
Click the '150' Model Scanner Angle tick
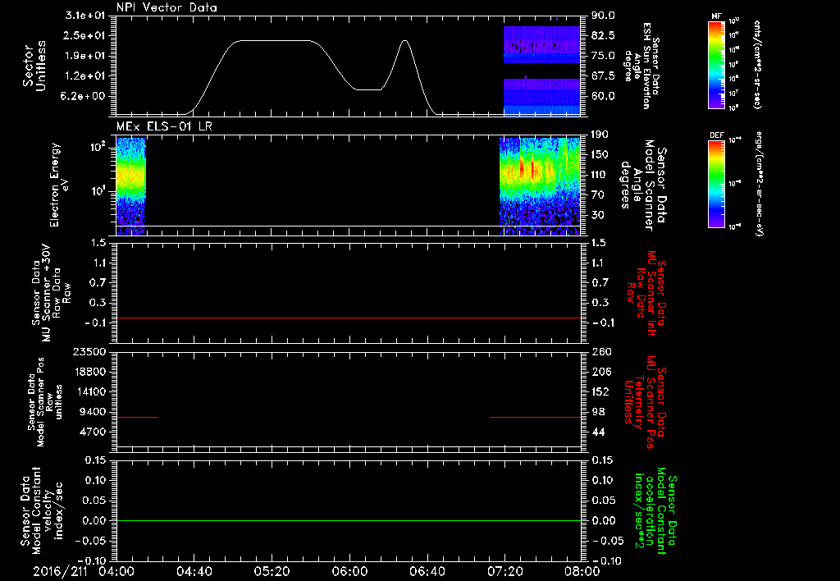click(x=600, y=154)
